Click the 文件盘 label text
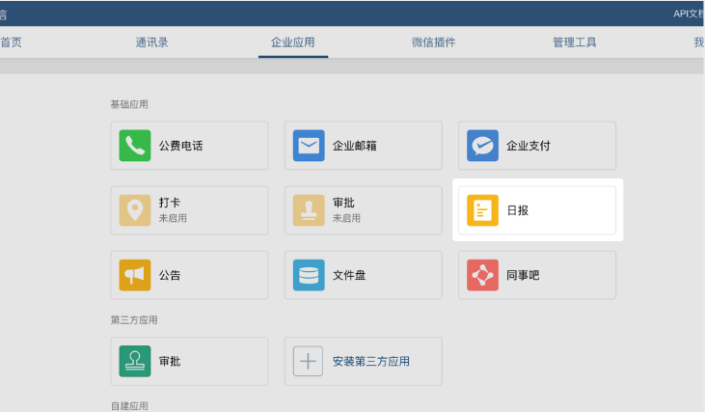The height and width of the screenshot is (412, 706). tap(349, 276)
